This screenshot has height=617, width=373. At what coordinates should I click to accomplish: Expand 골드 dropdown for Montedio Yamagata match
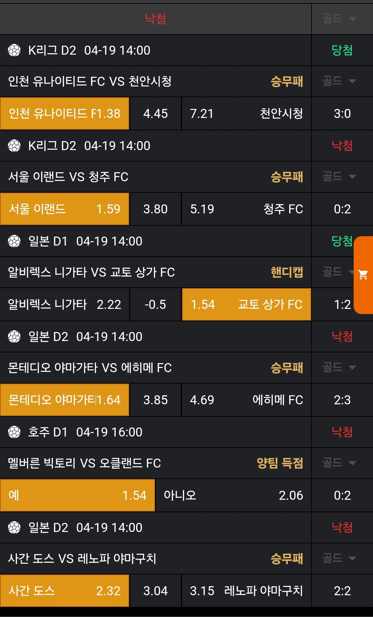tap(339, 368)
